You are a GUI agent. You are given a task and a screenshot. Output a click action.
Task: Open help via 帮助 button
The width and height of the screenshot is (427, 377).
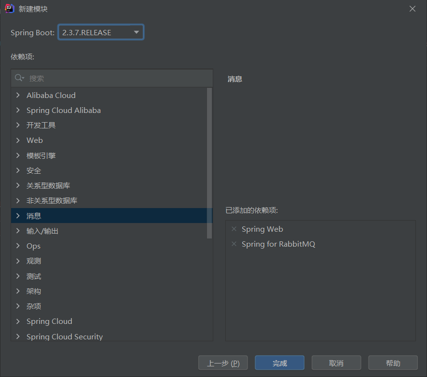[393, 363]
